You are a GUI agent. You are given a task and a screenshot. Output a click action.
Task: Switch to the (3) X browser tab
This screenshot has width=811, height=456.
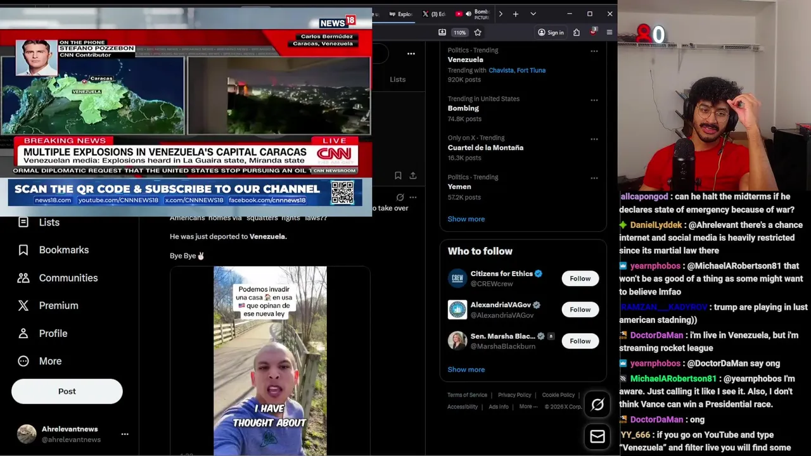[x=433, y=14]
